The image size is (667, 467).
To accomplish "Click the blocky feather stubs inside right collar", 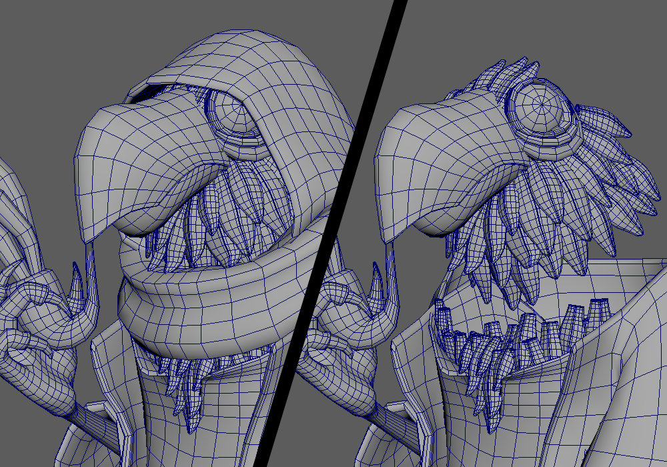I will click(520, 334).
